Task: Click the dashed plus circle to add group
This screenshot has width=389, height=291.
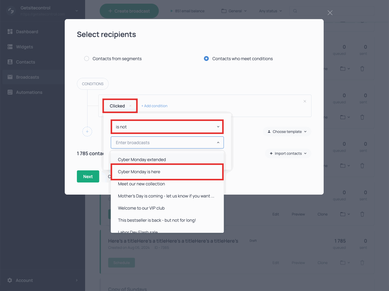Action: pyautogui.click(x=87, y=132)
